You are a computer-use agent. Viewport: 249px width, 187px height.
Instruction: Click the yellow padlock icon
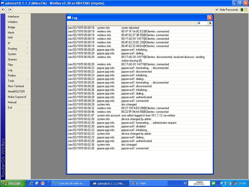[246, 10]
